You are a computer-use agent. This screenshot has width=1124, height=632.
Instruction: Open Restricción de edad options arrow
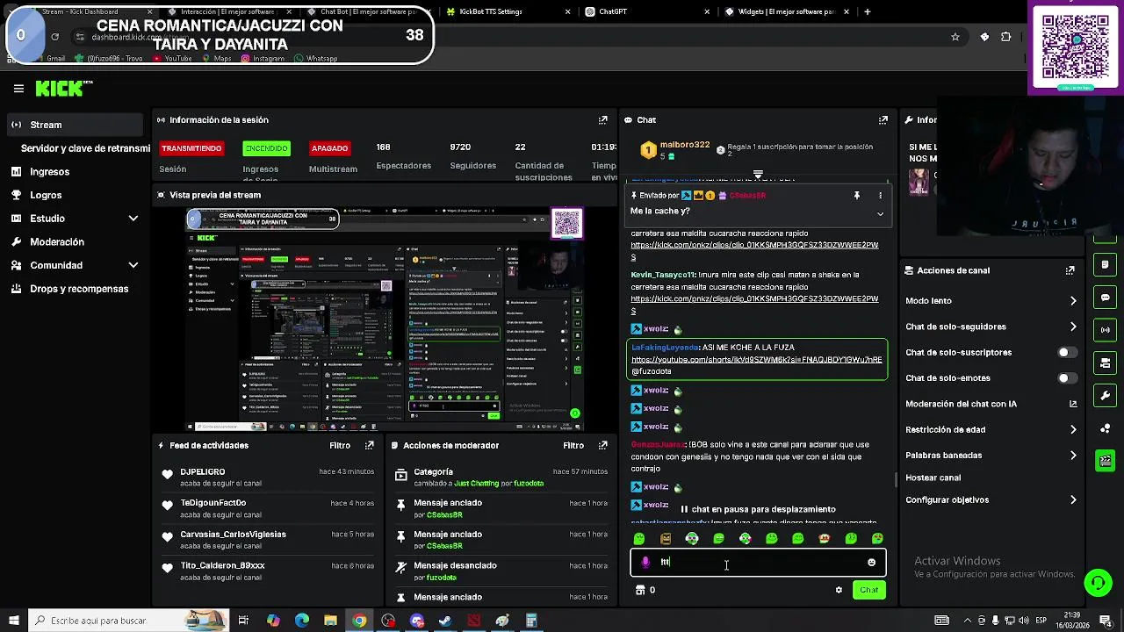click(1073, 429)
